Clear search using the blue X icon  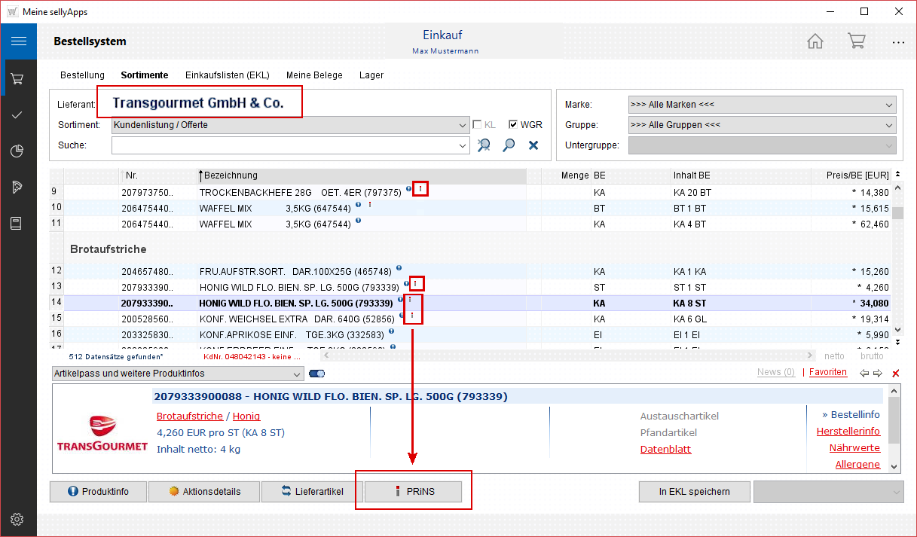pos(533,145)
